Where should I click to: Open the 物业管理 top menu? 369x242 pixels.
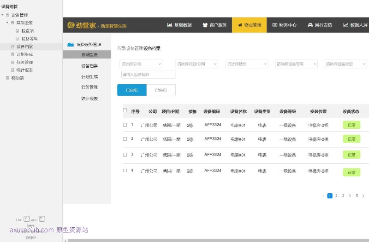click(249, 25)
